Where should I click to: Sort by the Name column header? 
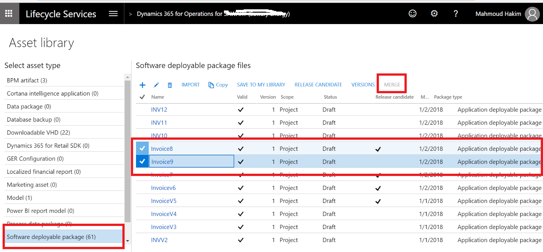pos(157,97)
